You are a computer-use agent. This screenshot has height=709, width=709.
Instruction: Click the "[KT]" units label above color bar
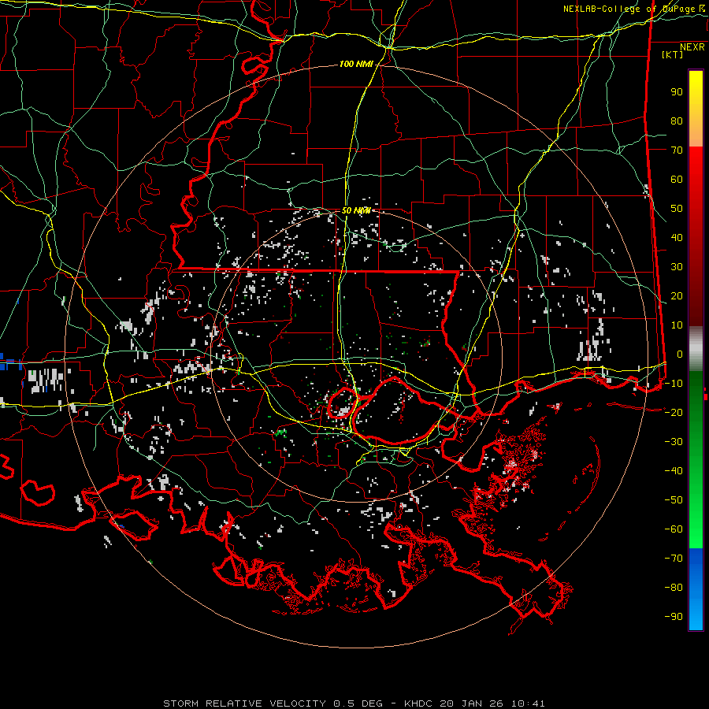coord(673,54)
